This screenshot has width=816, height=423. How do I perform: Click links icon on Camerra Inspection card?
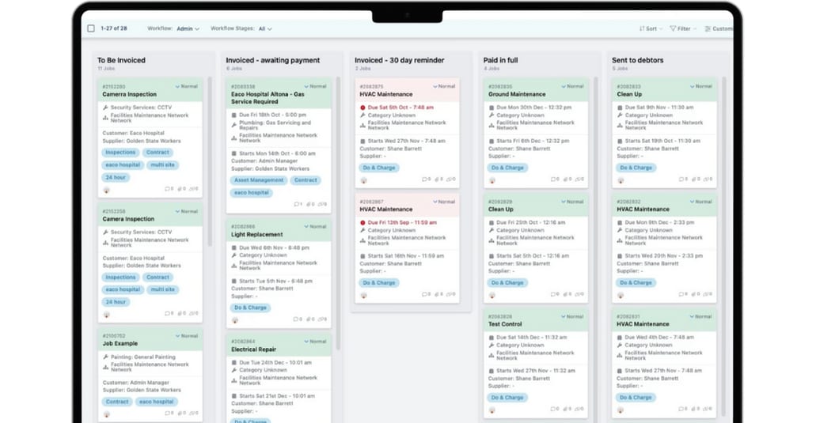coord(193,189)
